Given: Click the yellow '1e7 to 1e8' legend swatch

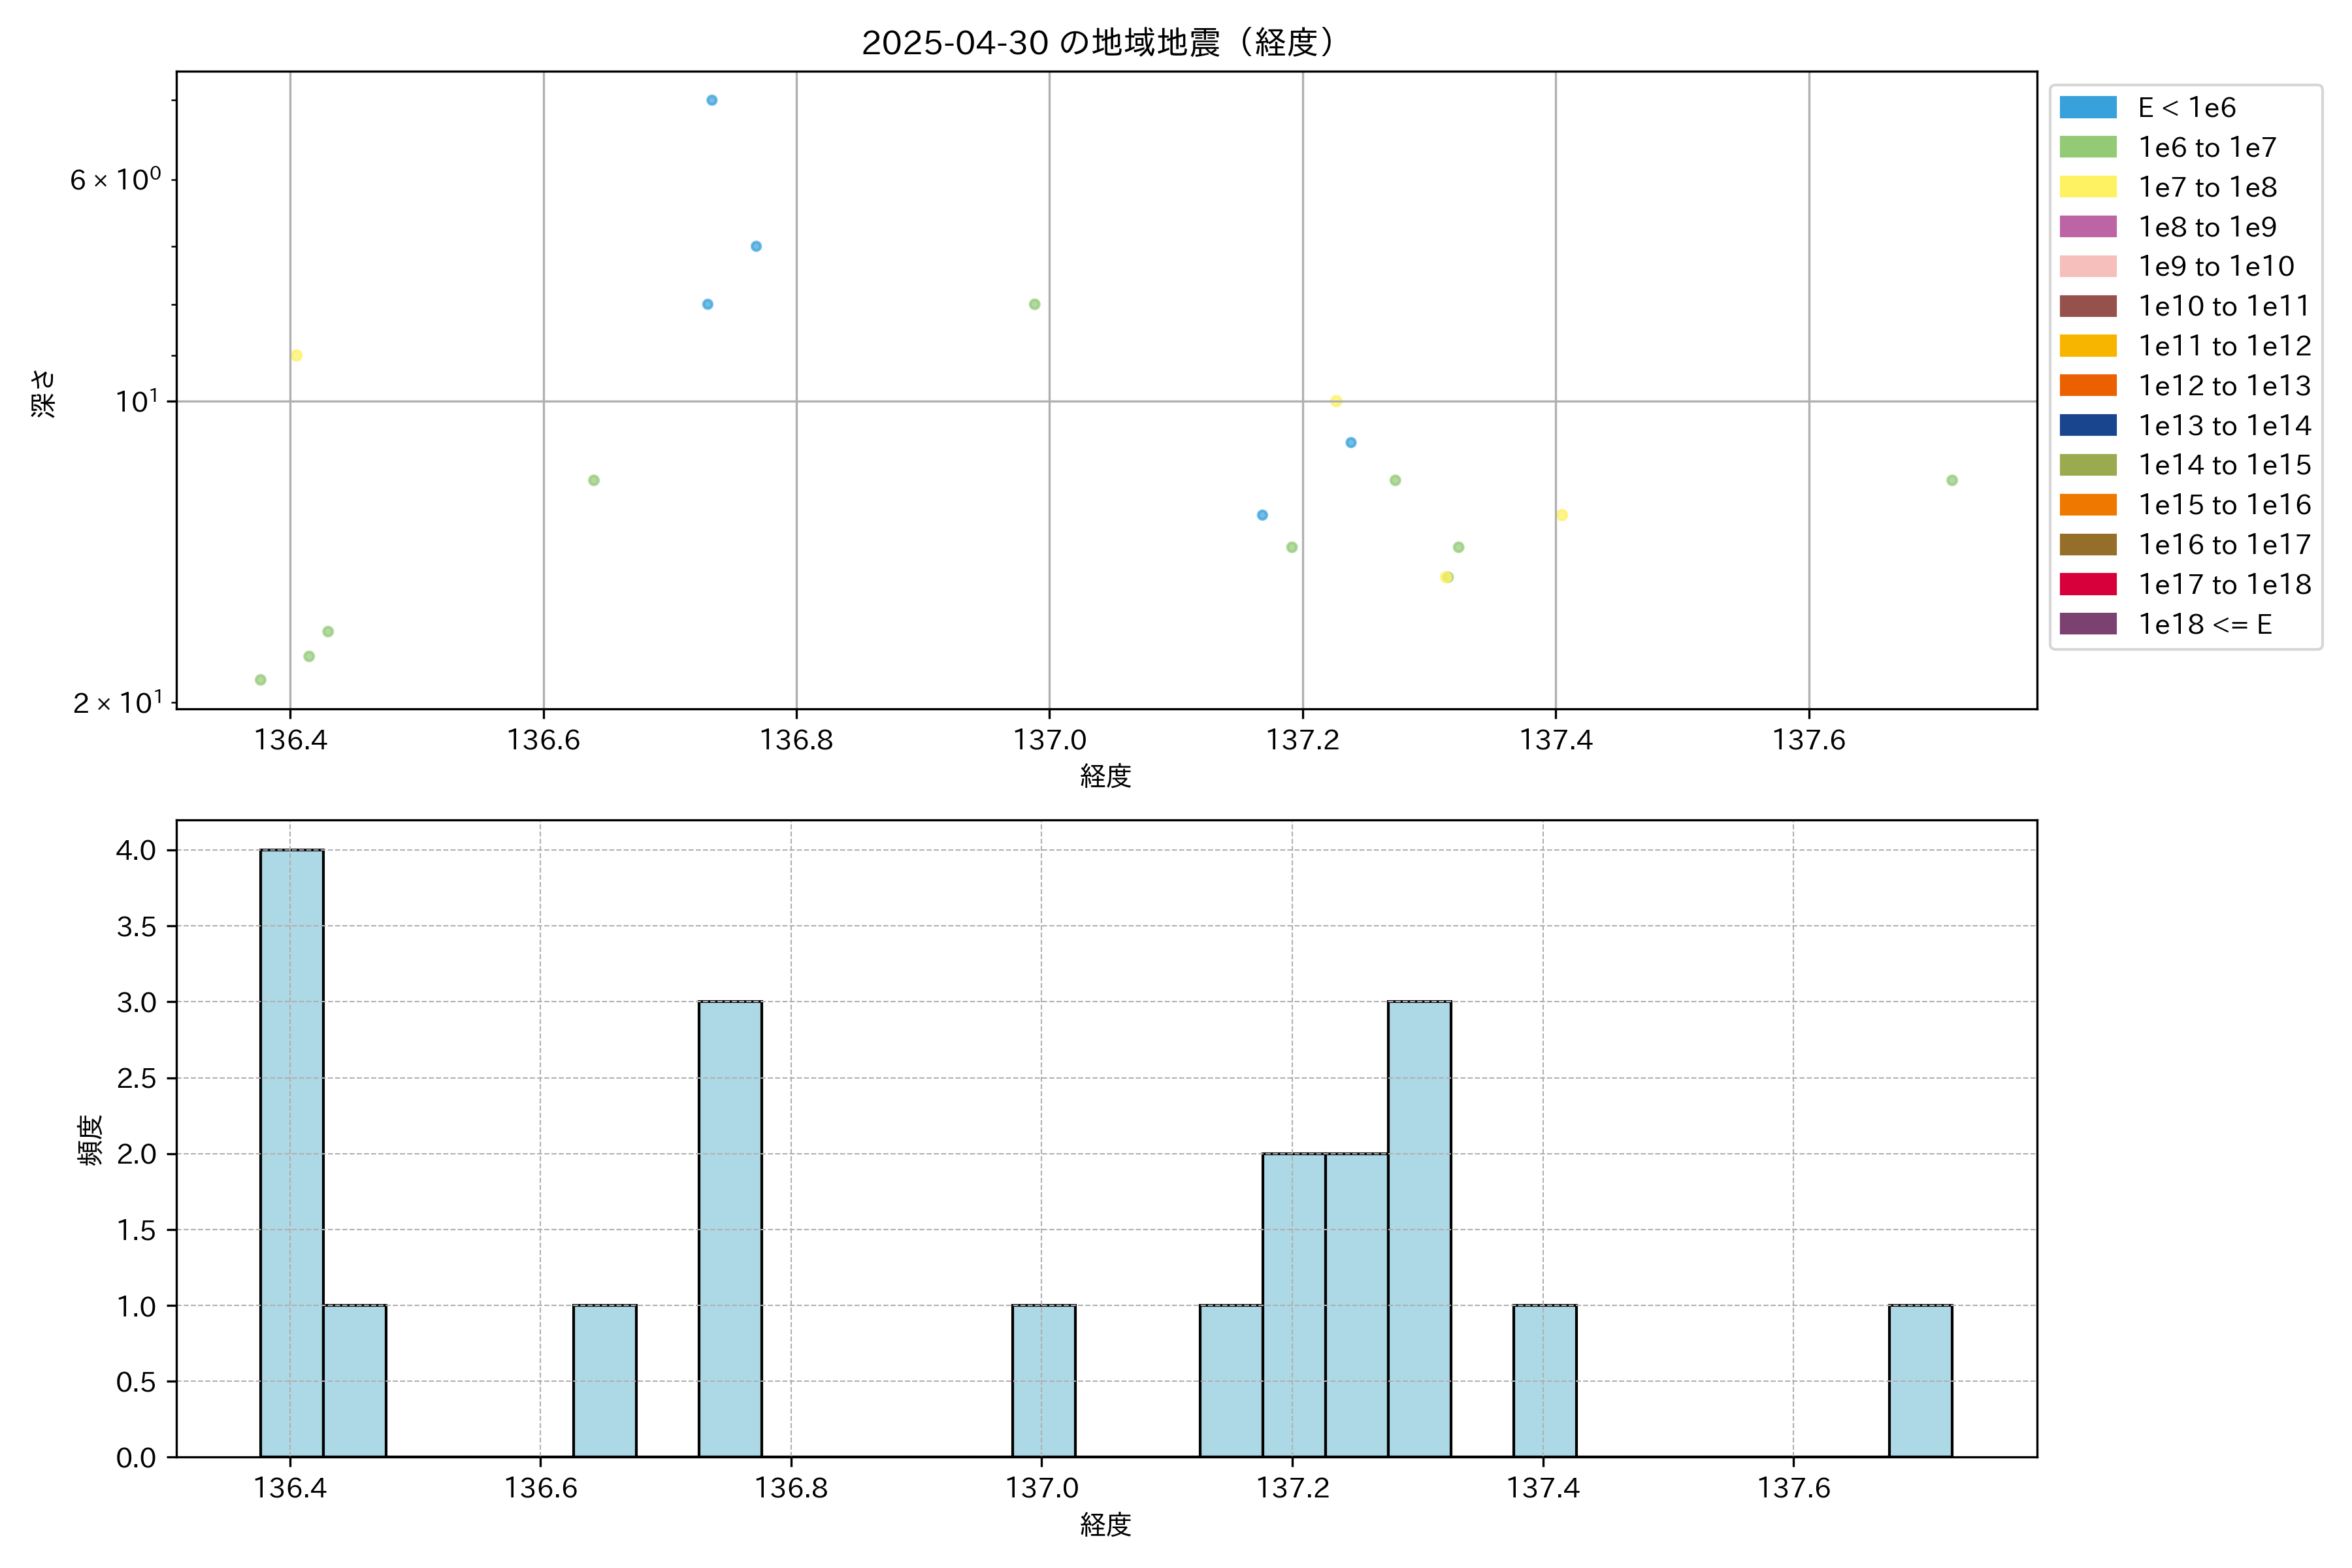Looking at the screenshot, I should coord(2087,187).
